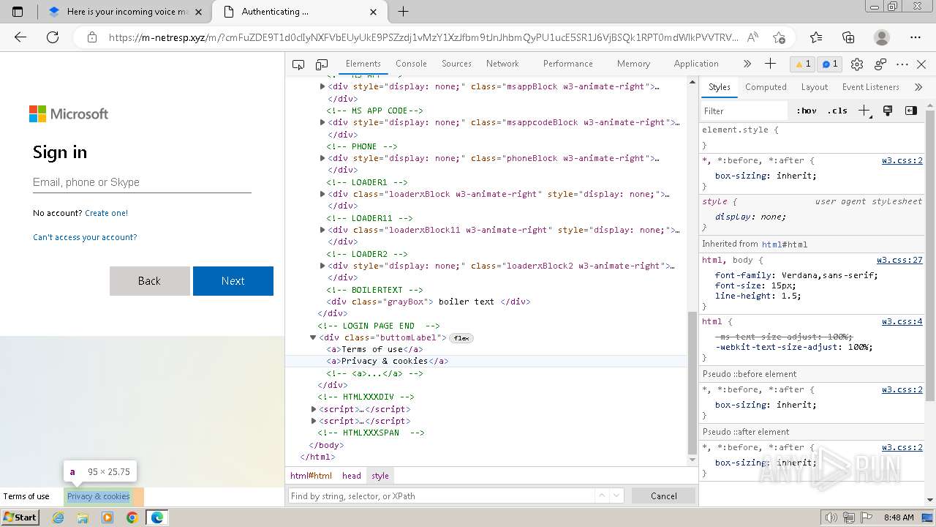Open the Network tab
The height and width of the screenshot is (527, 936).
pos(502,64)
